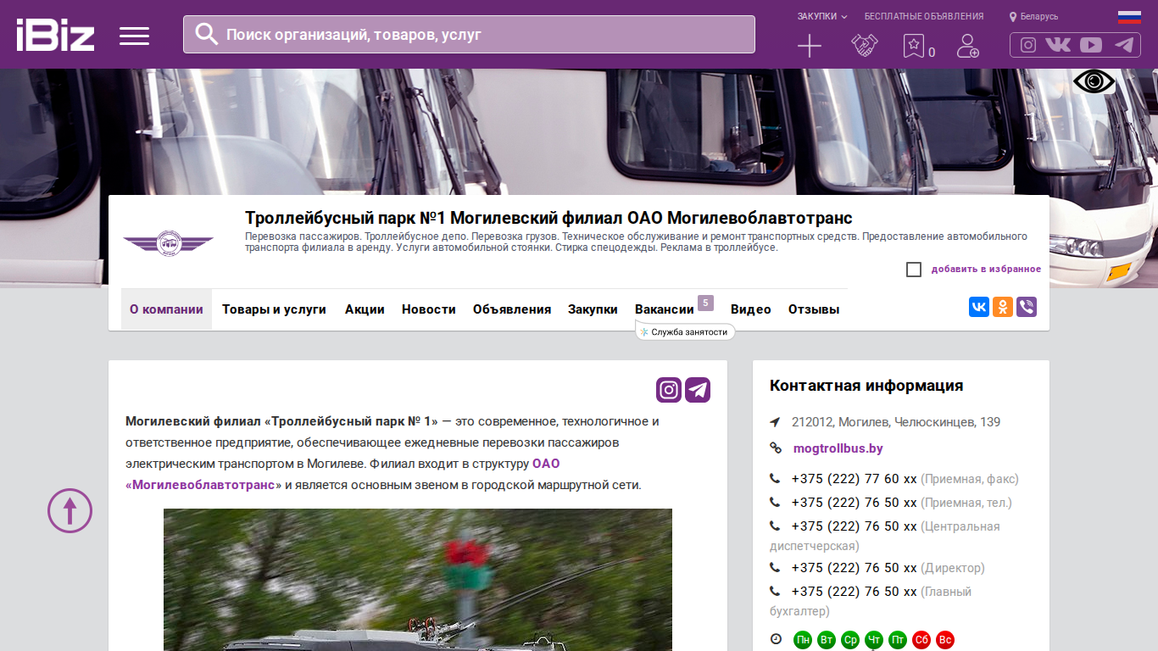Select Tuesday 'Вт' schedule indicator
Screen dimensions: 1158x651
(x=827, y=640)
